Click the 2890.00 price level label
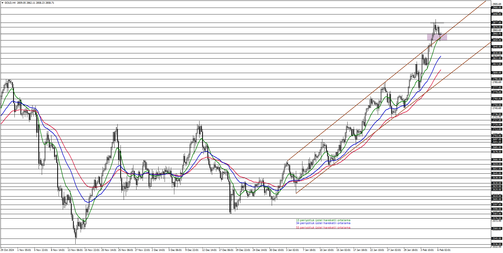 pyautogui.click(x=497, y=14)
